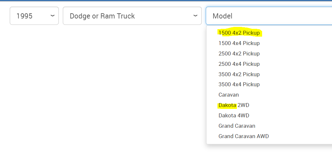Select the Grand Caravan option
332x153 pixels.
point(237,126)
